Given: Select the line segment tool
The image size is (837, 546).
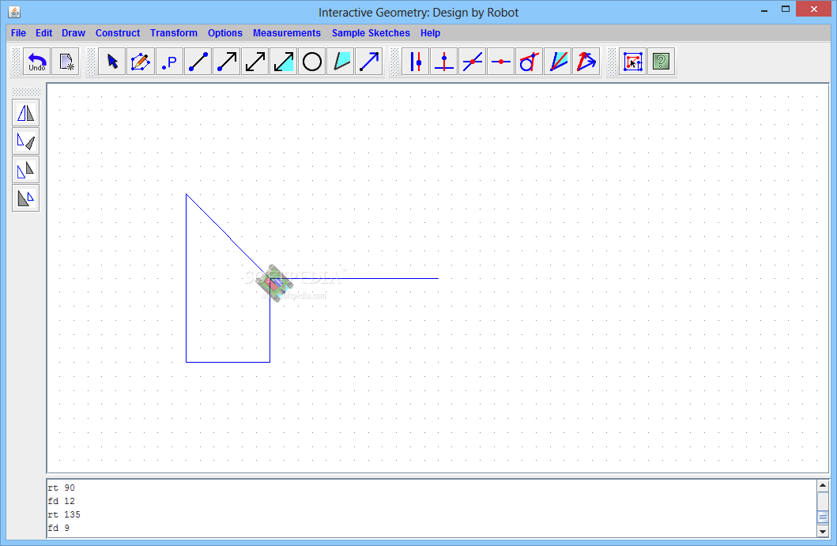Looking at the screenshot, I should point(198,62).
